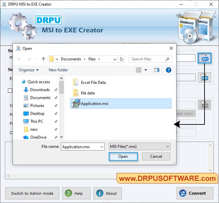Open file dialog help icon
The width and height of the screenshot is (219, 203).
[x=169, y=70]
